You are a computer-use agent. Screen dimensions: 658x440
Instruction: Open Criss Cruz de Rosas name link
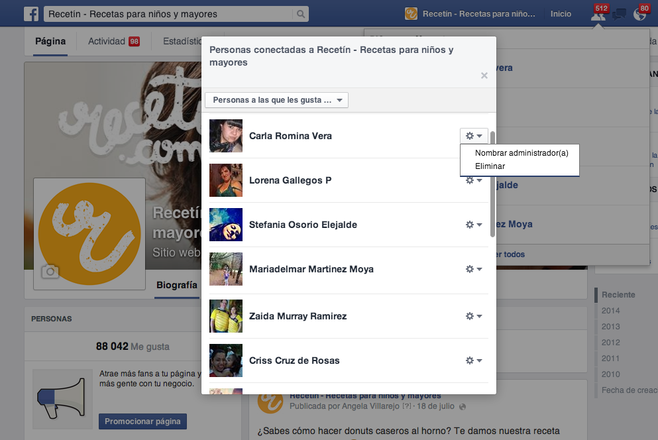[294, 360]
